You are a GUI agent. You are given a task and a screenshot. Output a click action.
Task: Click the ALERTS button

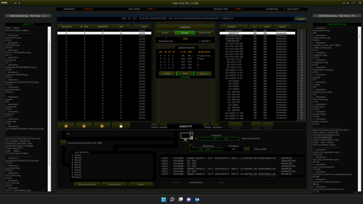(x=301, y=19)
